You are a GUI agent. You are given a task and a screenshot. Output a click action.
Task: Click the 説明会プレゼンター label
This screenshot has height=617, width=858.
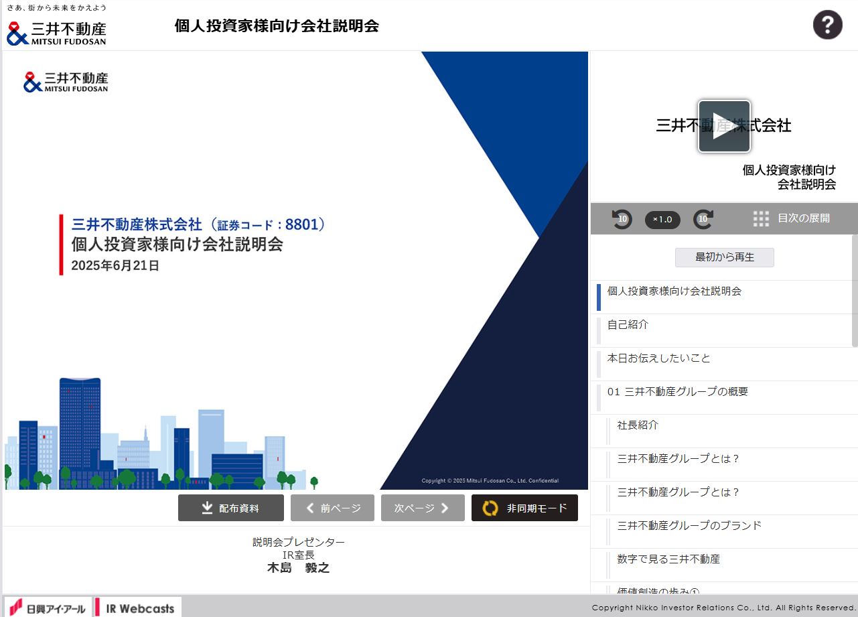pos(299,542)
